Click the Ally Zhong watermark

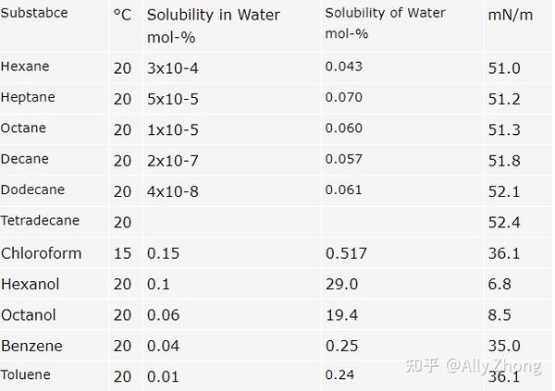474,366
